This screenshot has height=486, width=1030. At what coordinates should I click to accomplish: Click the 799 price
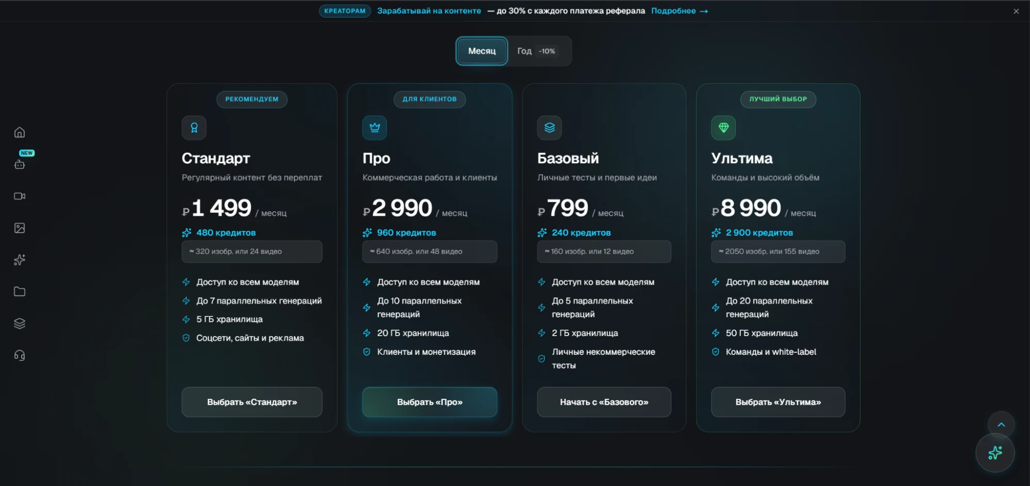567,208
